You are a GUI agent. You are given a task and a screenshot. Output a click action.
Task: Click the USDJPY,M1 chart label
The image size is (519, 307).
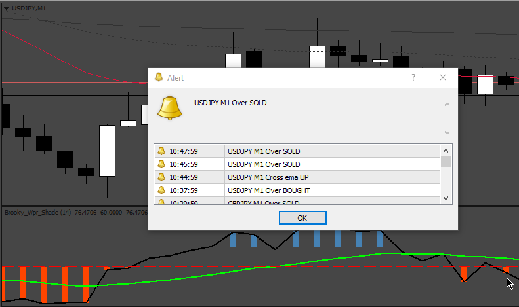click(x=29, y=9)
